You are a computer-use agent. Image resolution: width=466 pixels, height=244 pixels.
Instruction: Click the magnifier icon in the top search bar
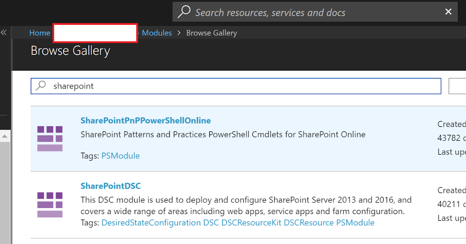click(x=184, y=12)
